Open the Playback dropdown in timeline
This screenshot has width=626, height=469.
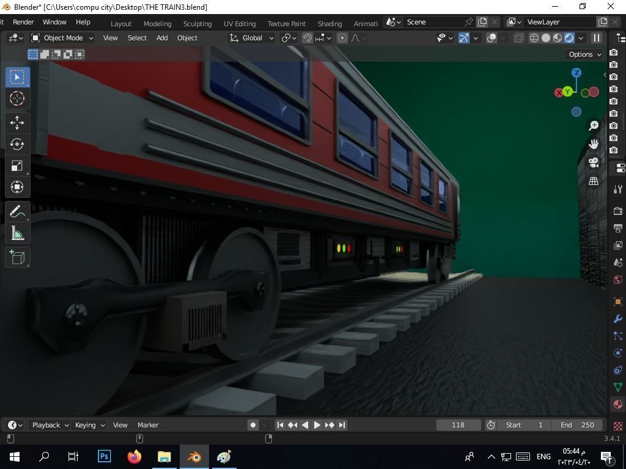pos(50,425)
